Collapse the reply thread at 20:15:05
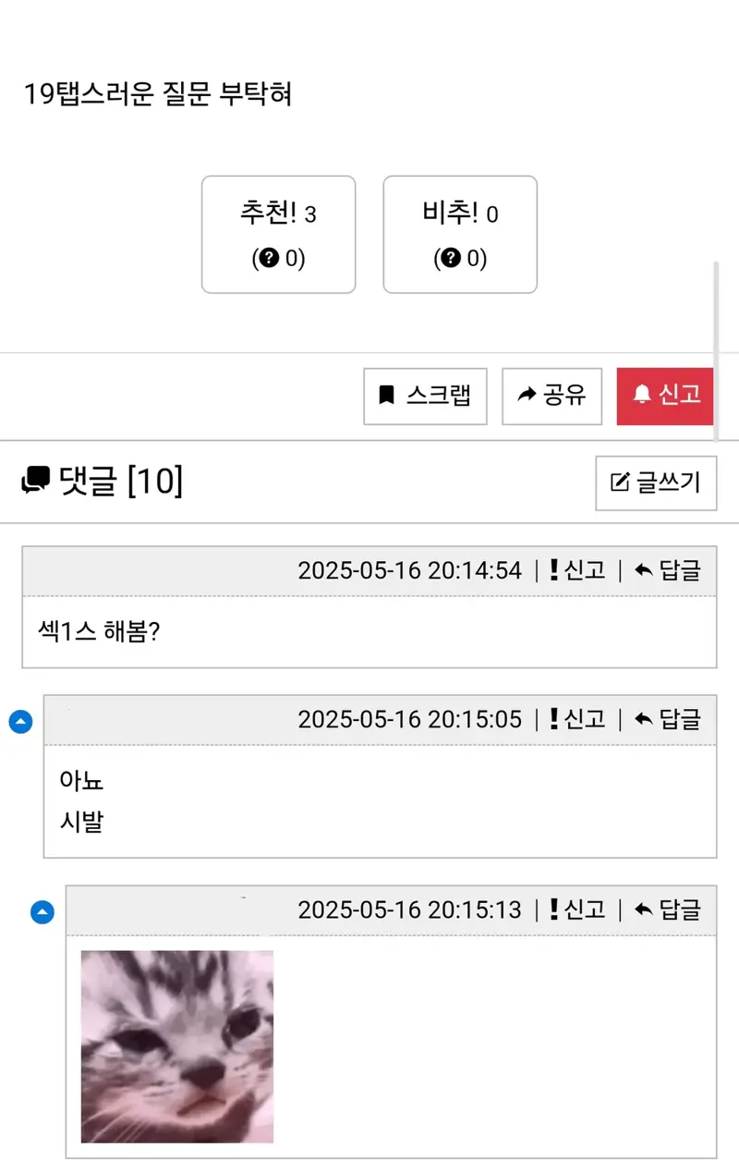 click(20, 722)
